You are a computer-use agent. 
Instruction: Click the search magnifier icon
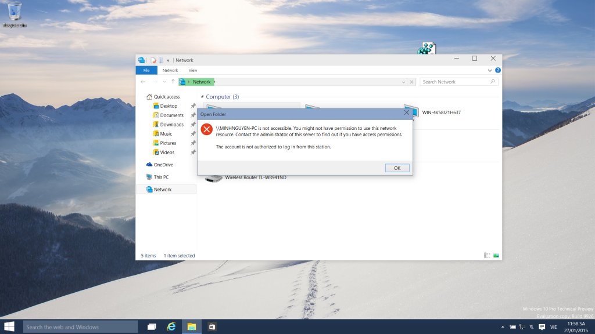coord(493,82)
